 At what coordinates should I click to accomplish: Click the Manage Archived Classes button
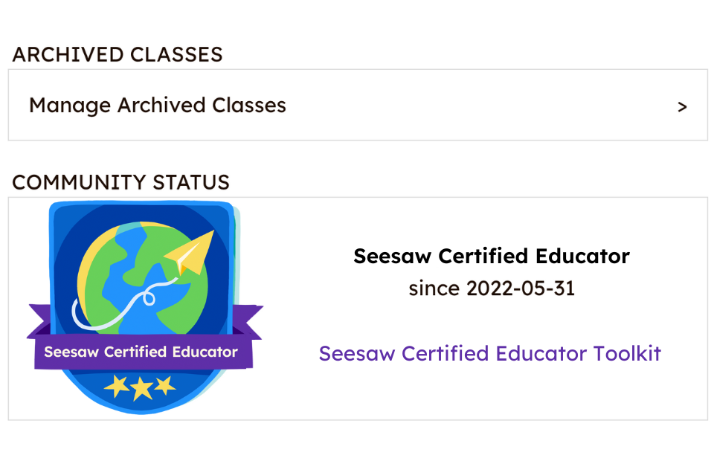coord(157,105)
